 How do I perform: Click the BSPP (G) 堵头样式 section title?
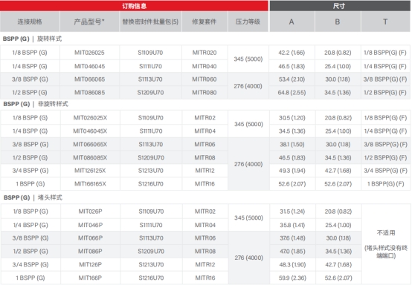(33, 197)
